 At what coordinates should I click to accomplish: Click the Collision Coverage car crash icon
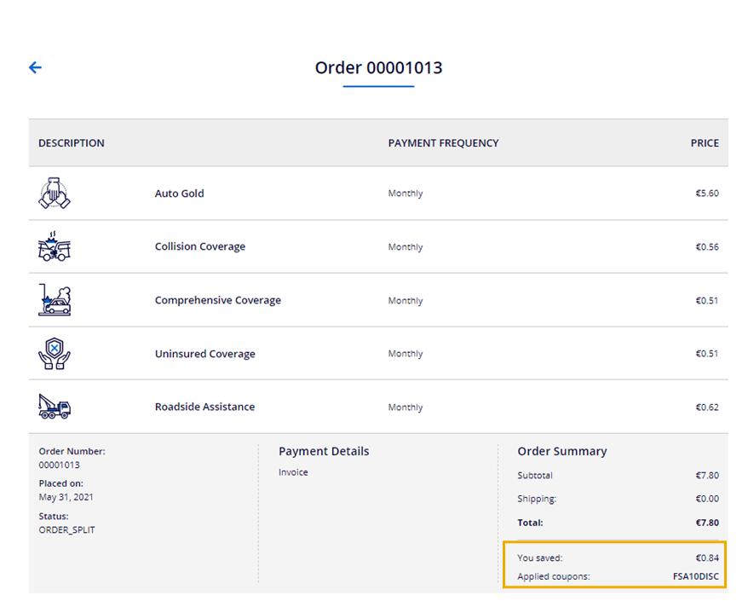tap(55, 246)
